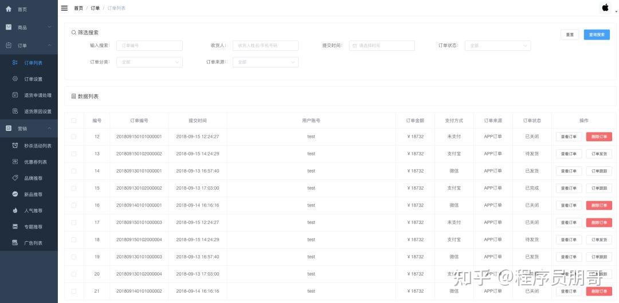Click 首页 in the breadcrumb
Image resolution: width=619 pixels, height=303 pixels.
[x=79, y=8]
